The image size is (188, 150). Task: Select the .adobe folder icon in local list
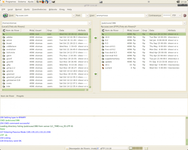click(x=4, y=37)
